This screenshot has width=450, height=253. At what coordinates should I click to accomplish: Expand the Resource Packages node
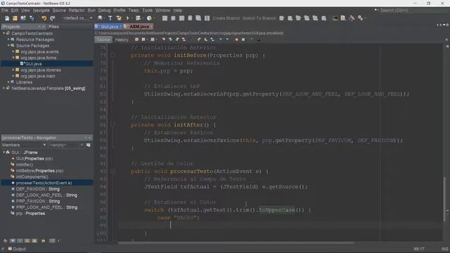click(x=8, y=39)
